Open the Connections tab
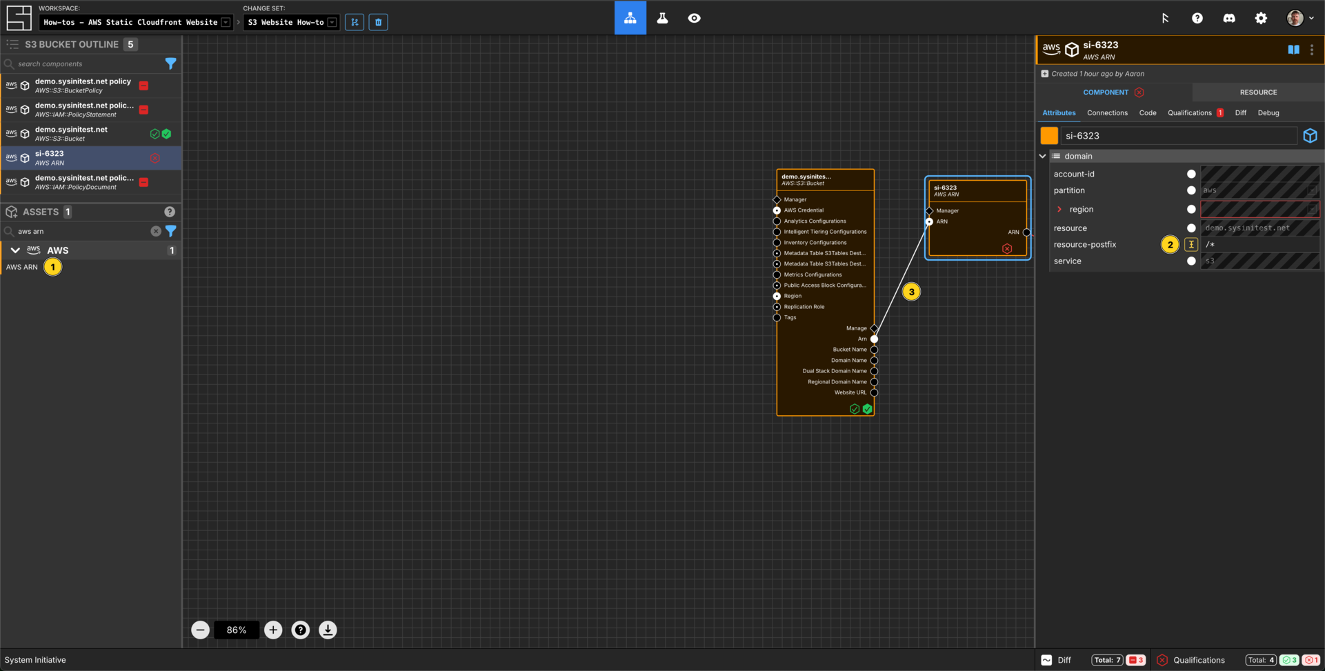Screen dimensions: 1325x671 point(1107,113)
